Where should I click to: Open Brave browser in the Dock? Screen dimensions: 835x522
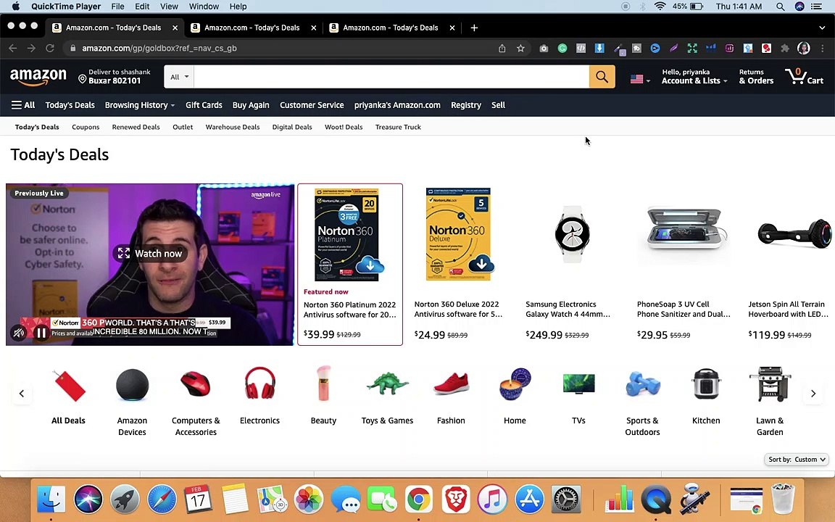click(x=455, y=499)
